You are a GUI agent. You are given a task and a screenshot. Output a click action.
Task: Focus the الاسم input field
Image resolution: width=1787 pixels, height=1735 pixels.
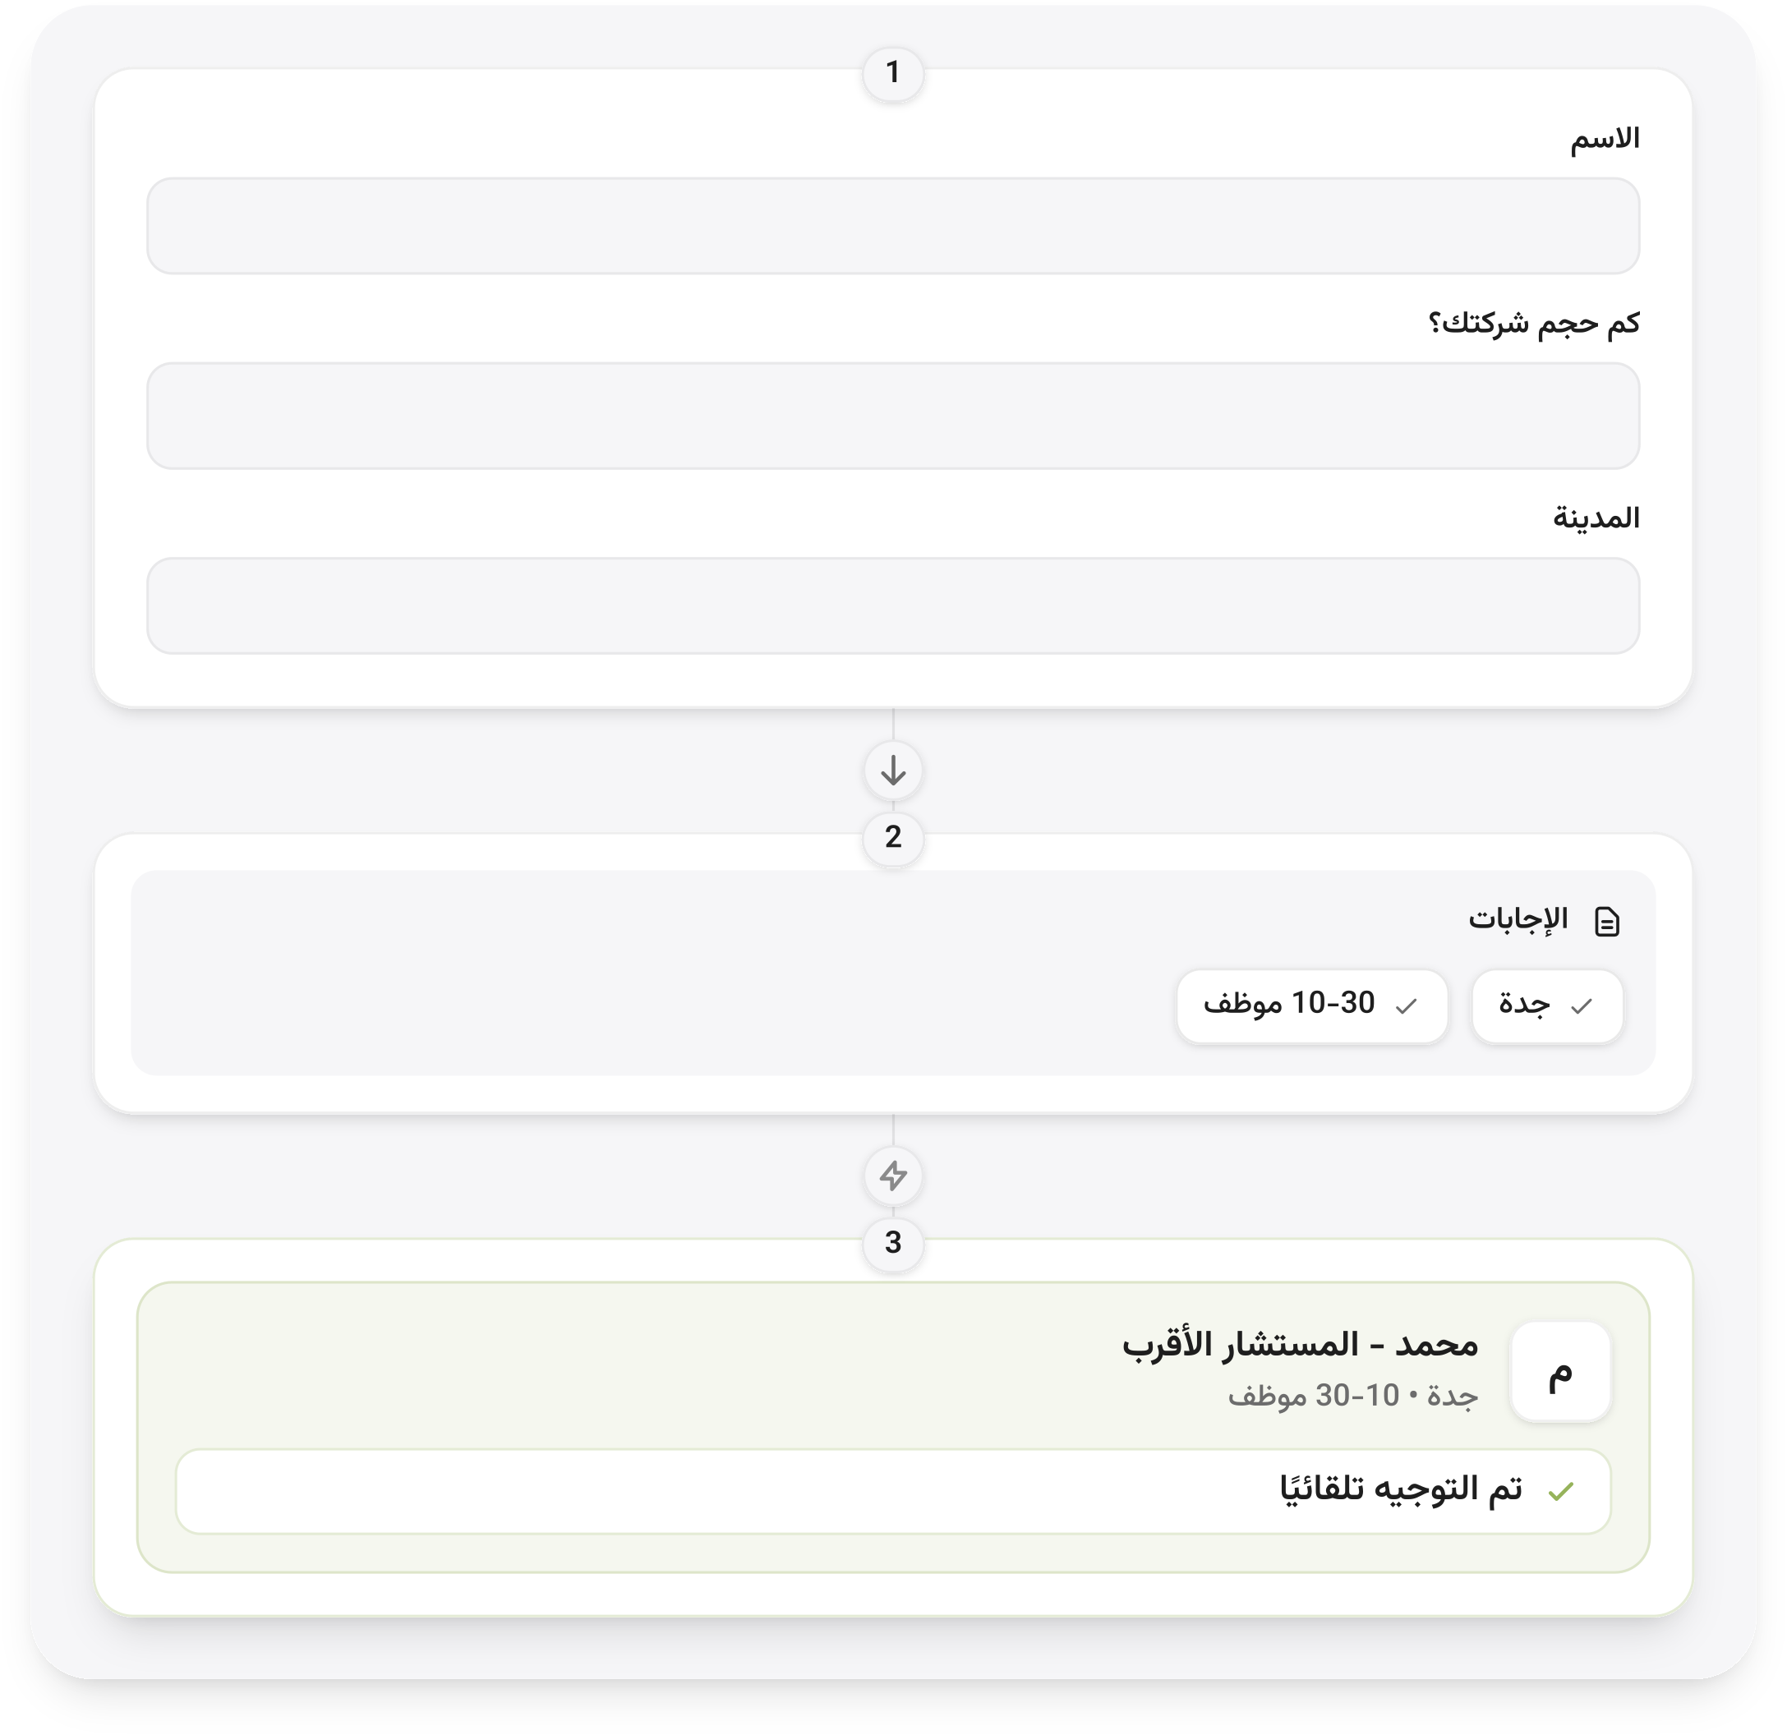[892, 226]
